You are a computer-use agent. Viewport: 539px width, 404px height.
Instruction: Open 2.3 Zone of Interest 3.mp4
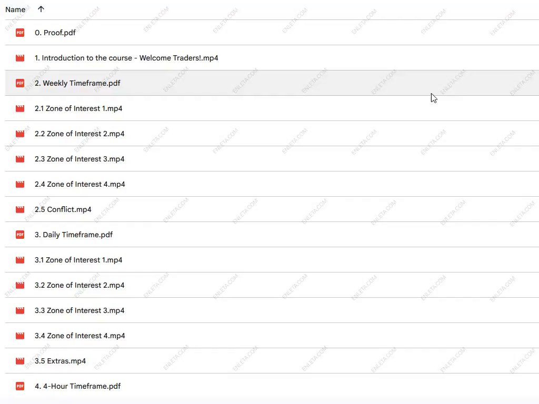point(79,159)
